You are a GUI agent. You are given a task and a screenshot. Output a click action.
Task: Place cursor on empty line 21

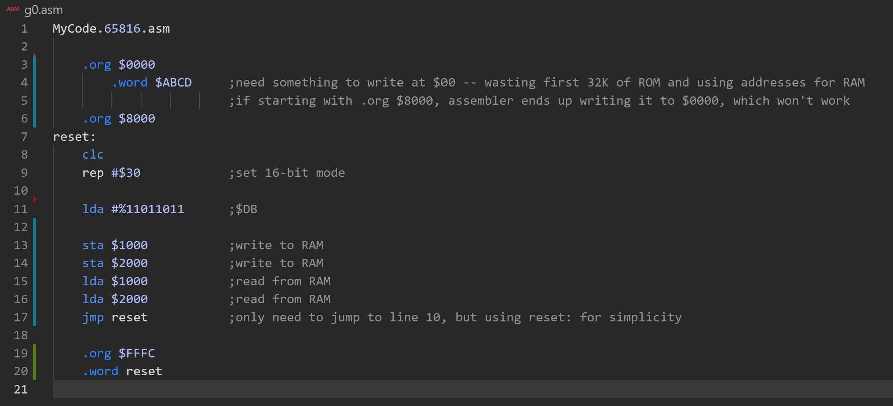[266, 389]
